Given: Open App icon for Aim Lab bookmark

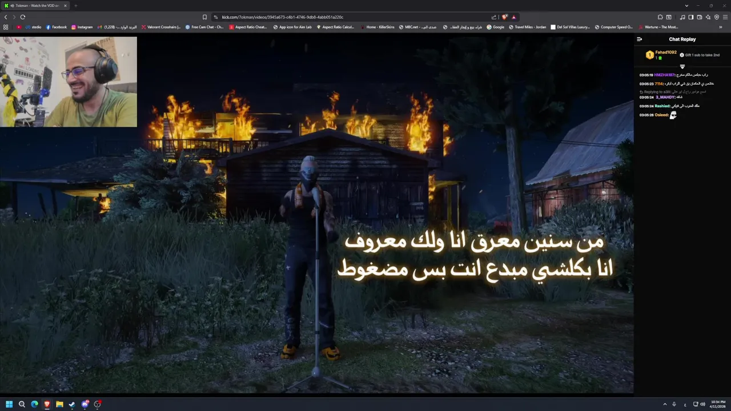Looking at the screenshot, I should click(292, 27).
